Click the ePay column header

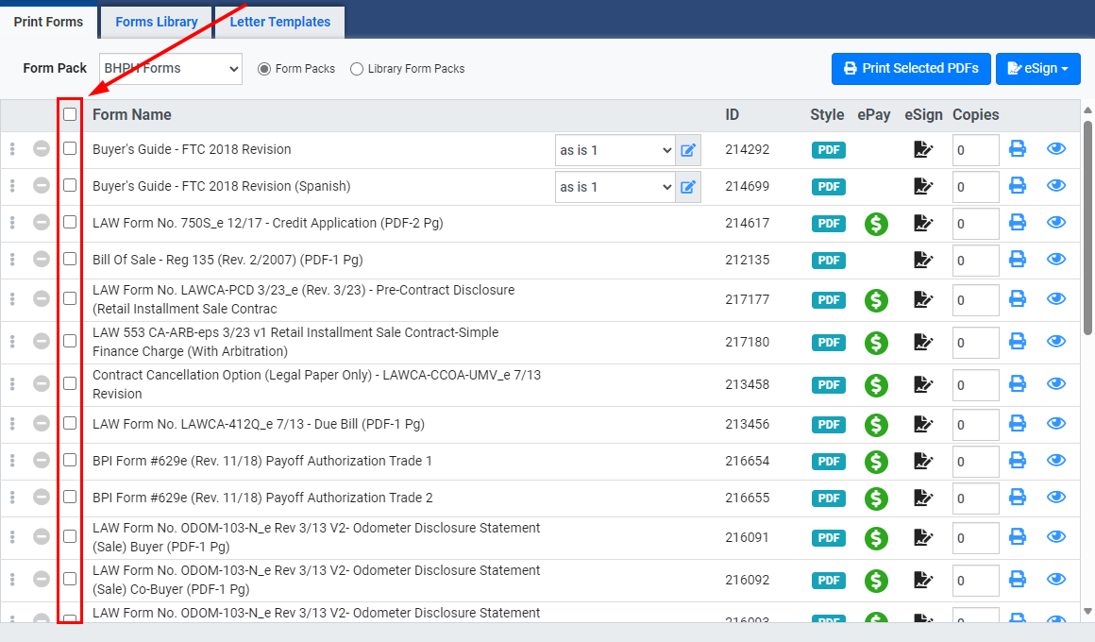click(x=873, y=114)
